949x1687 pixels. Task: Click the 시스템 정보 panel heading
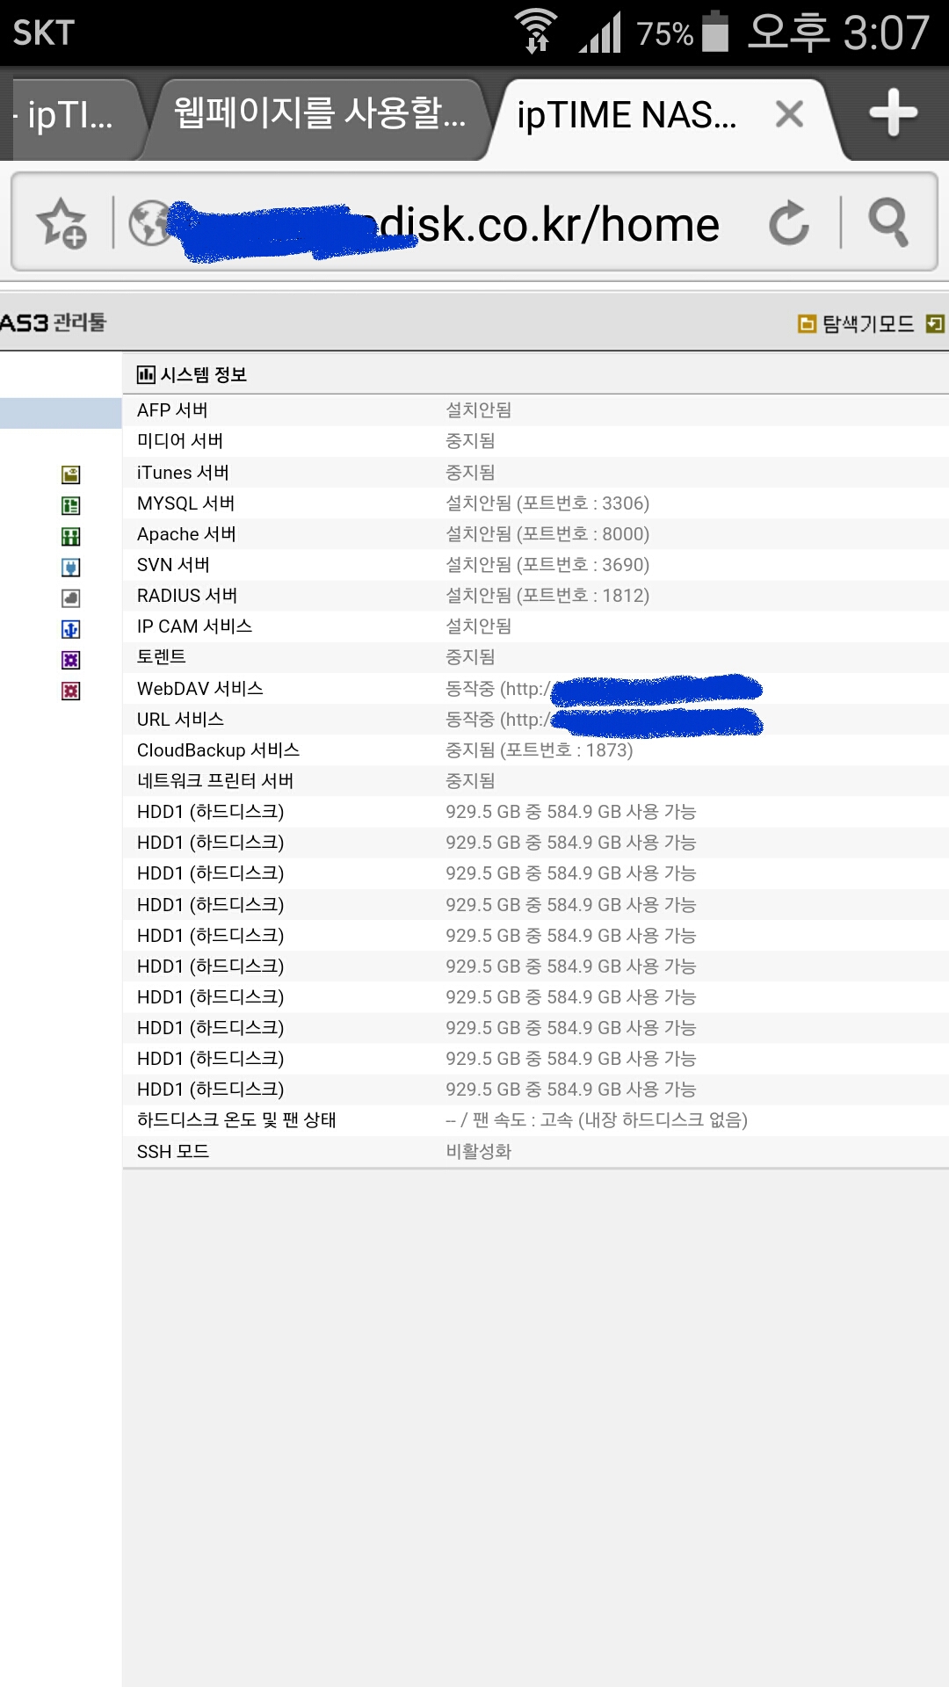203,375
